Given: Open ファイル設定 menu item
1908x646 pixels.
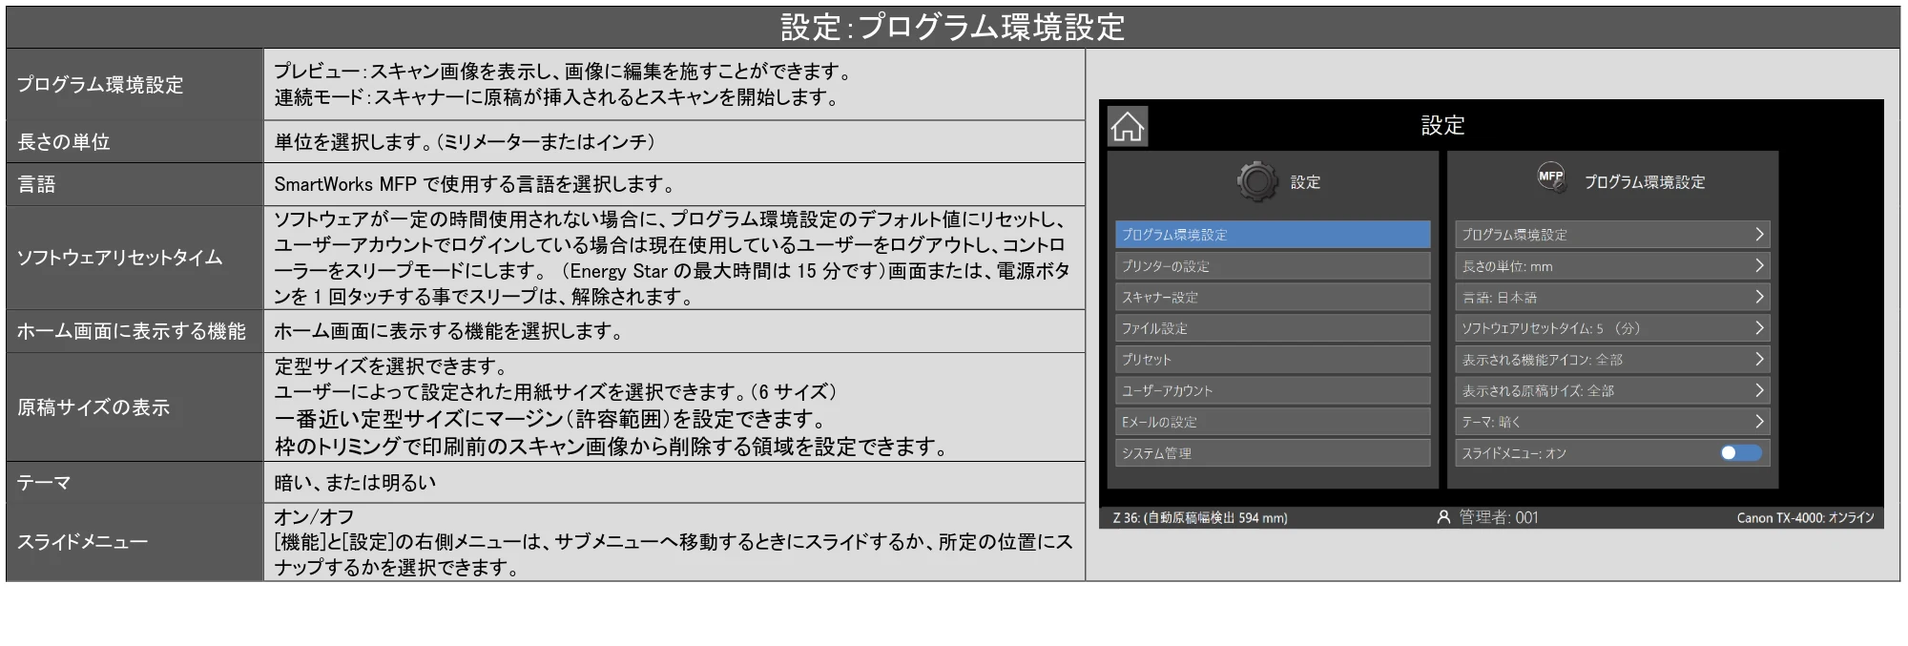Looking at the screenshot, I should pyautogui.click(x=1273, y=328).
